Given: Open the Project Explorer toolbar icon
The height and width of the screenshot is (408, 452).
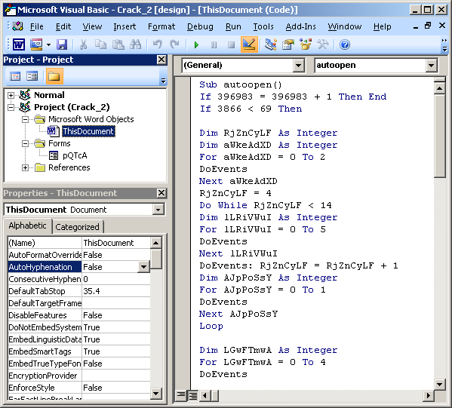Looking at the screenshot, I should pyautogui.click(x=270, y=44).
